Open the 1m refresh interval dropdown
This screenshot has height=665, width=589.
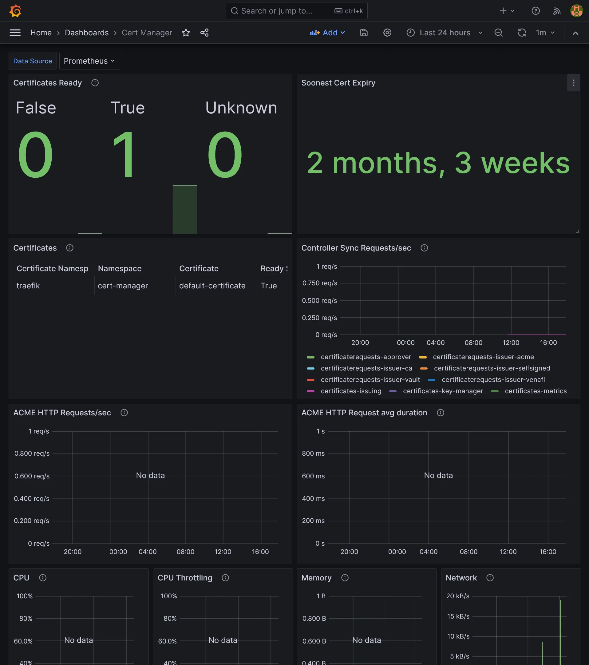pyautogui.click(x=545, y=33)
